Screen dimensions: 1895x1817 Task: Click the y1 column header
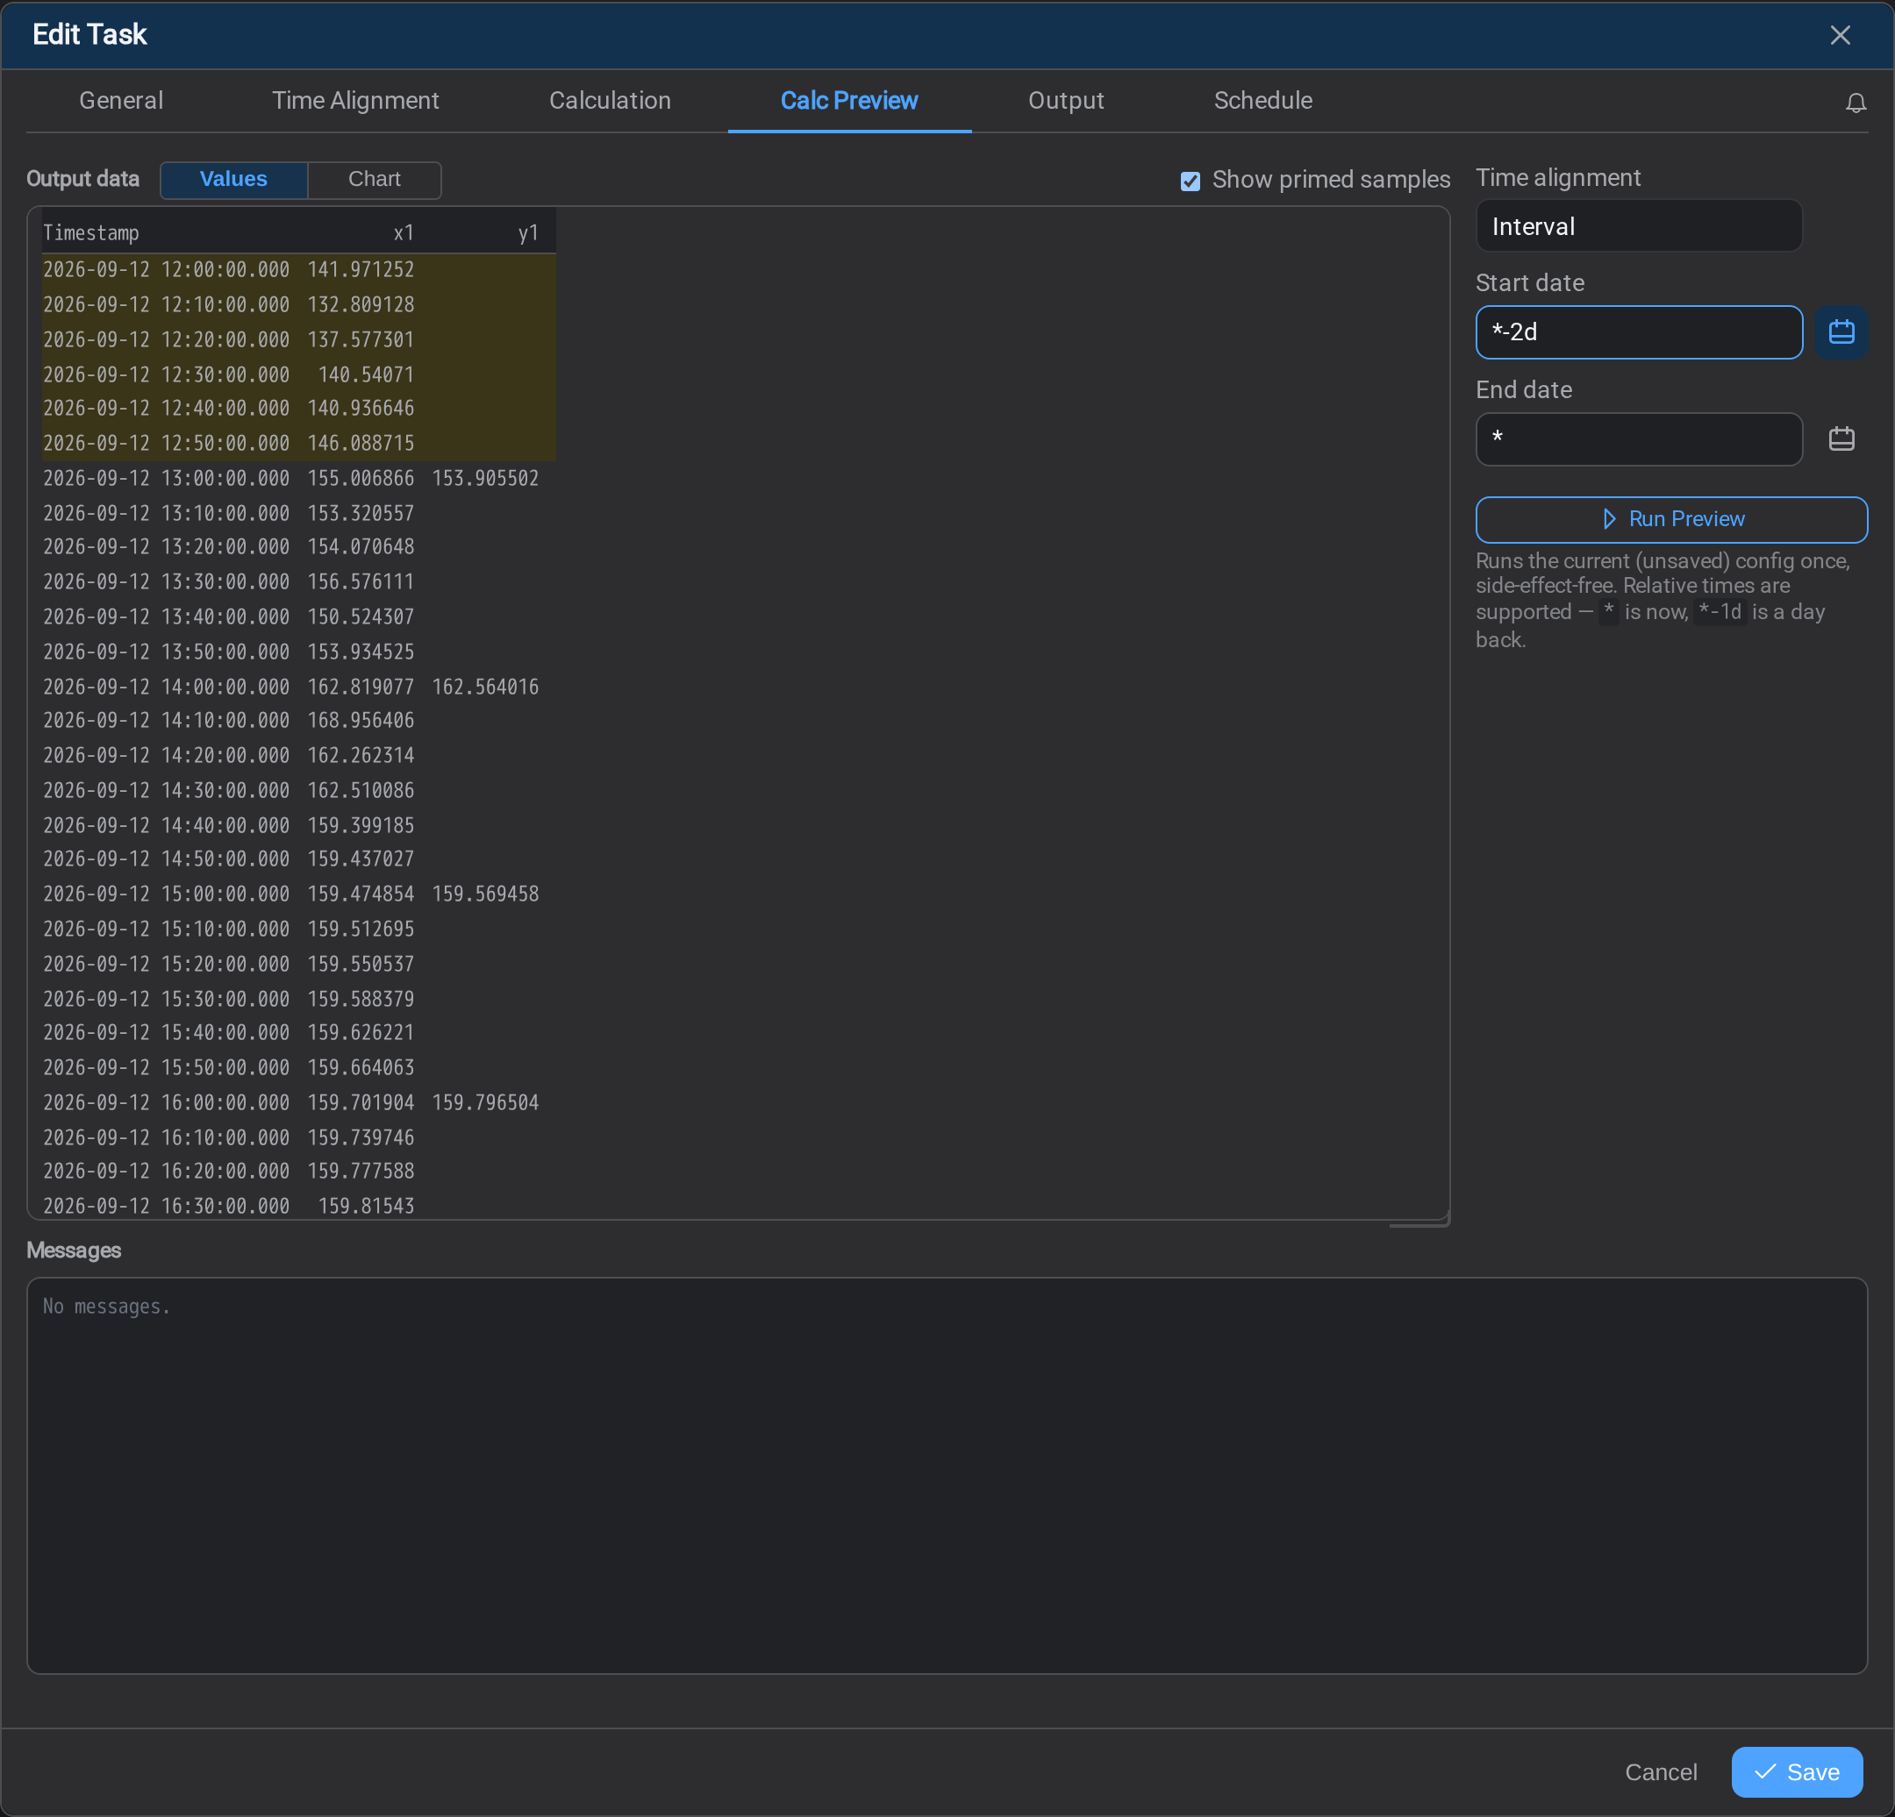[x=528, y=233]
